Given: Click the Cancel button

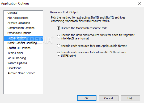Looking at the screenshot, I should [x=109, y=98].
